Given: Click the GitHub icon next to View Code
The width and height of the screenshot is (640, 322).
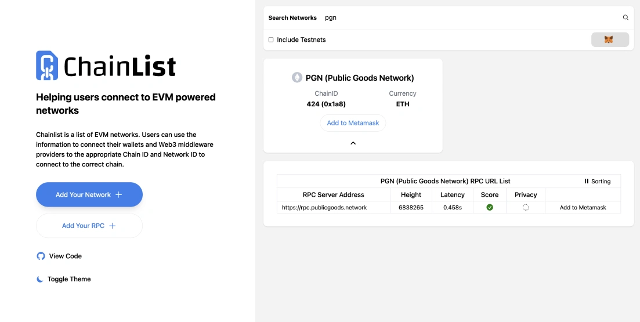Looking at the screenshot, I should tap(41, 256).
